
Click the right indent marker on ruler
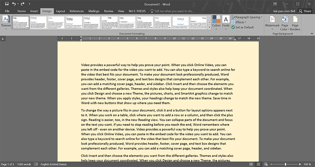[x=235, y=40]
